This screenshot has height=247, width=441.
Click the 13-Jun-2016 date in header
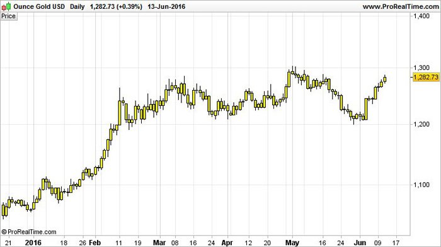(166, 6)
